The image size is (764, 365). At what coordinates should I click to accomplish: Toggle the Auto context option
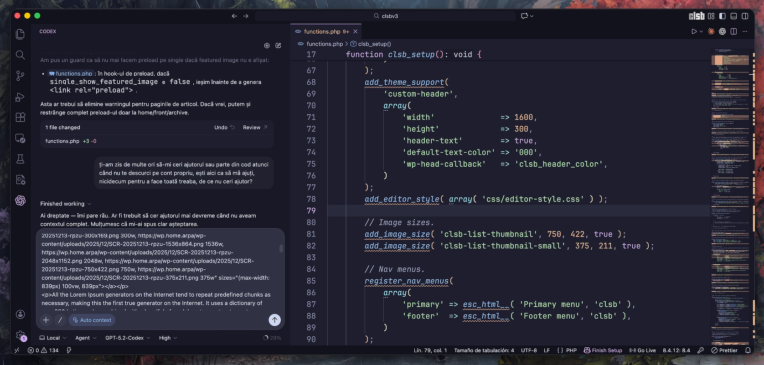[92, 320]
